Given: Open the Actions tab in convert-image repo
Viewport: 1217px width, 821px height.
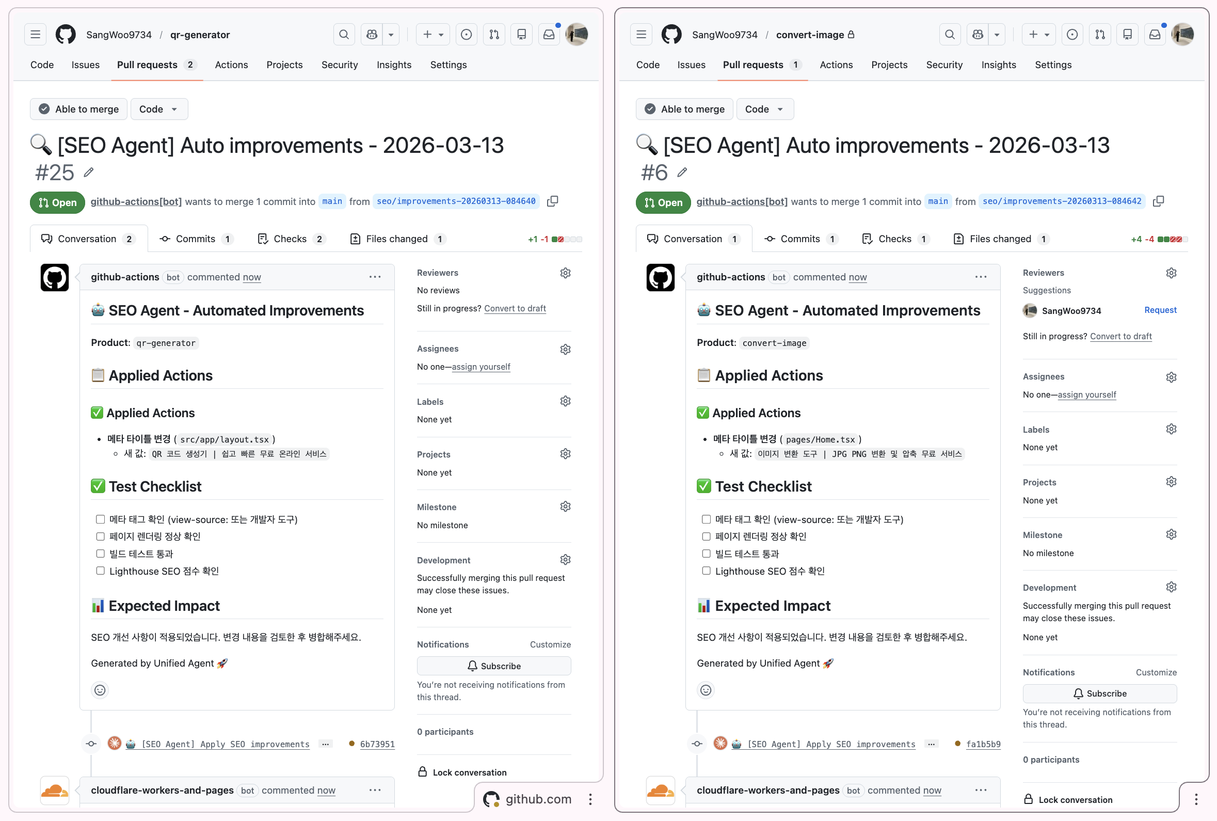Looking at the screenshot, I should [x=836, y=65].
